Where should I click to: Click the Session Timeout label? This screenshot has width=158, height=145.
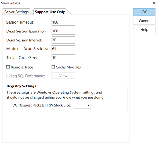click(20, 22)
